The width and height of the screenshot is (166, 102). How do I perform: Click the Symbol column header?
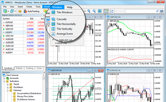point(13,19)
